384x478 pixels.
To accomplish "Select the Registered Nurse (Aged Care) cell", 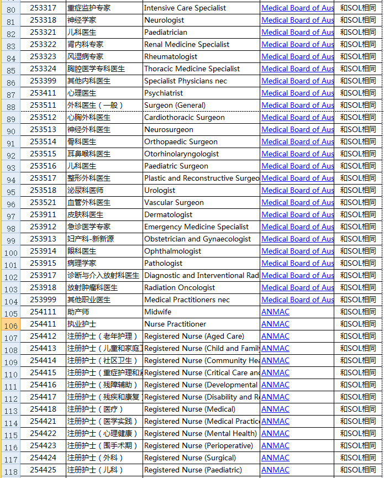I will [201, 336].
